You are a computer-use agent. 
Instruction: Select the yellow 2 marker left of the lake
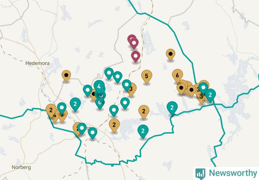click(x=114, y=125)
